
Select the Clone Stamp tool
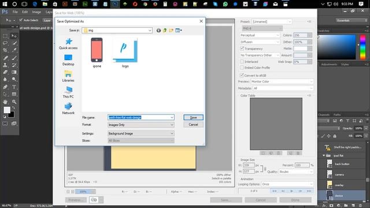(x=5, y=65)
